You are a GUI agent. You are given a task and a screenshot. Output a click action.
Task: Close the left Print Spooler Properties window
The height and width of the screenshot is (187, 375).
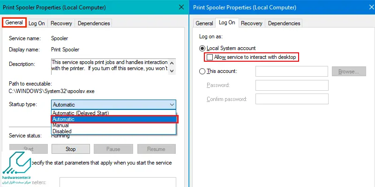181,7
